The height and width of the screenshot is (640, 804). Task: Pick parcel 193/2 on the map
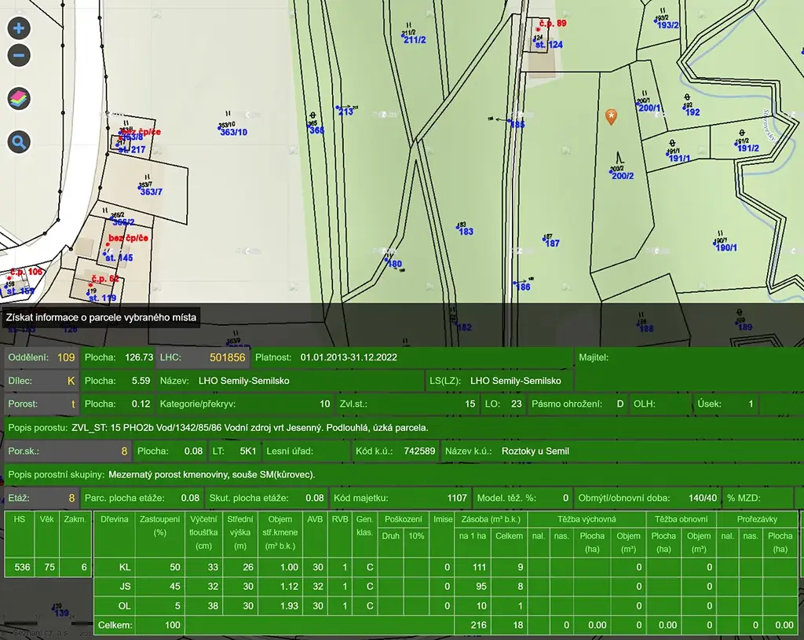coord(667,25)
